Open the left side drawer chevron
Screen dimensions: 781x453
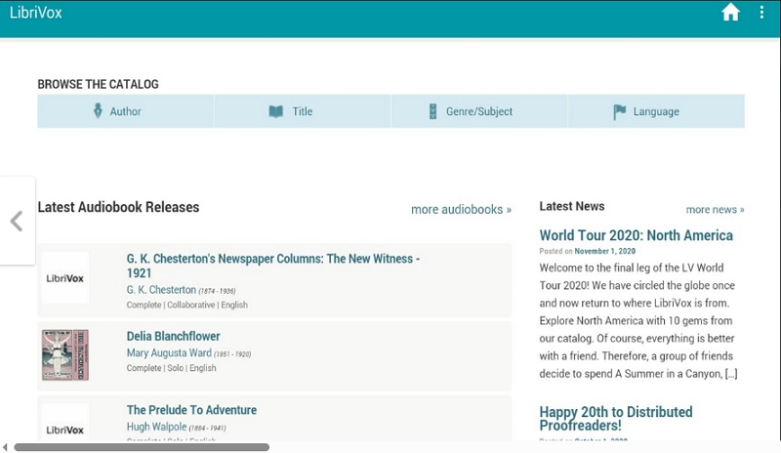17,221
